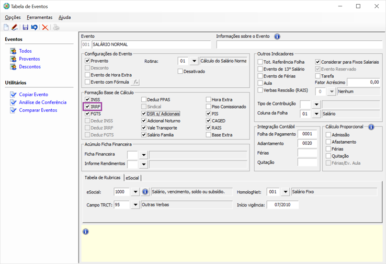Viewport: 386px width, 264px height.
Task: Click the Informações sobre o Evento field
Action: [299, 44]
